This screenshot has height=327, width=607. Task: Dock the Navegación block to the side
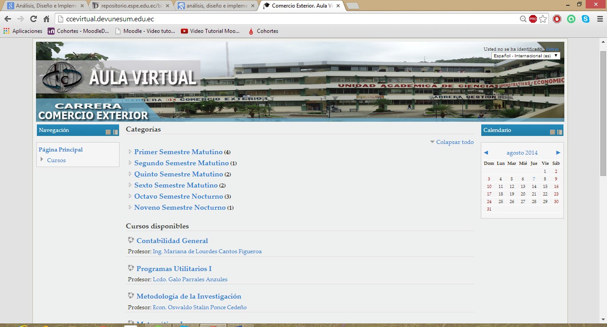116,132
